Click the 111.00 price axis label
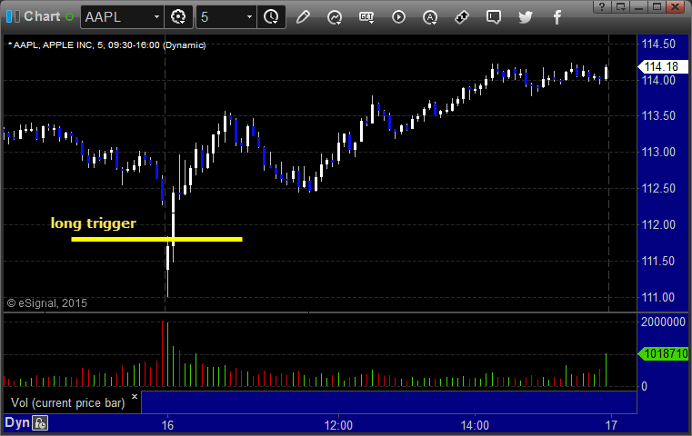The height and width of the screenshot is (436, 692). [658, 298]
